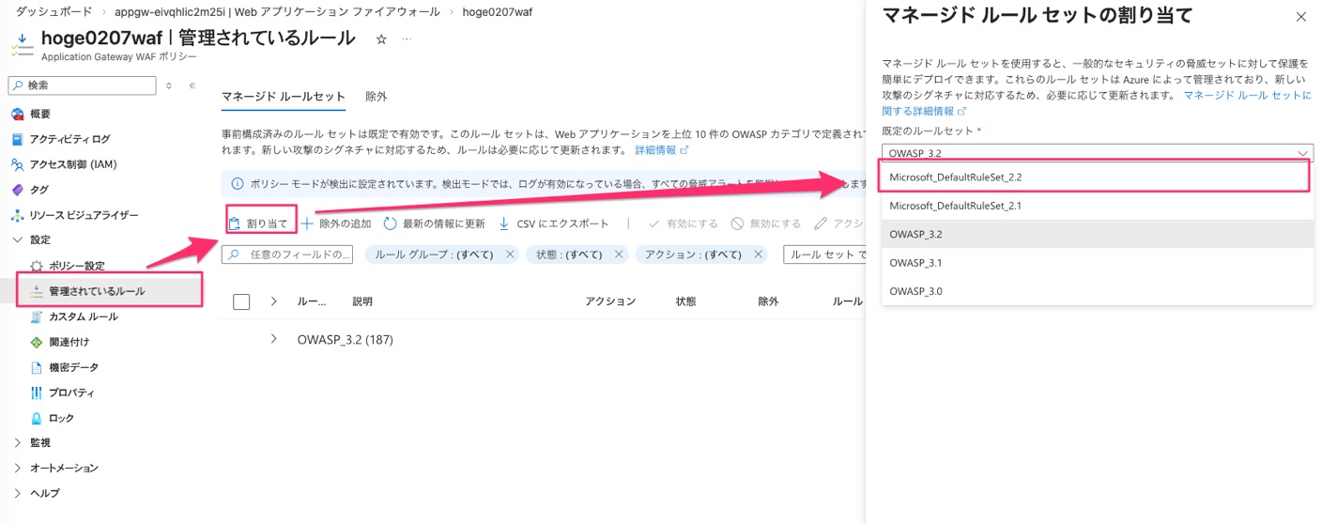Focus the sidebar 検索 search box
1322x524 pixels.
83,85
